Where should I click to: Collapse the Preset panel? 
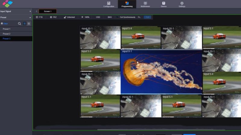coord(16,17)
